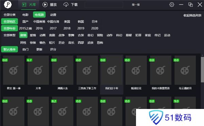This screenshot has height=126, width=204.
Task: Focus the search input field
Action: click(x=104, y=5)
